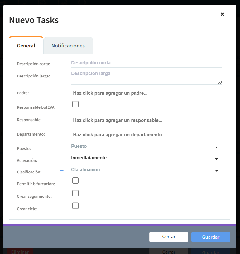
Task: Click the Padre field to add a parent
Action: 146,93
